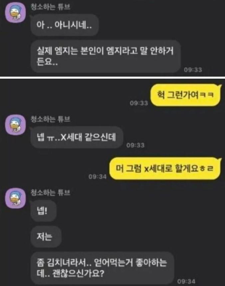225x286 pixels.
Task: Click the 09:34 timestamp beside the last message
Action: (x=186, y=281)
